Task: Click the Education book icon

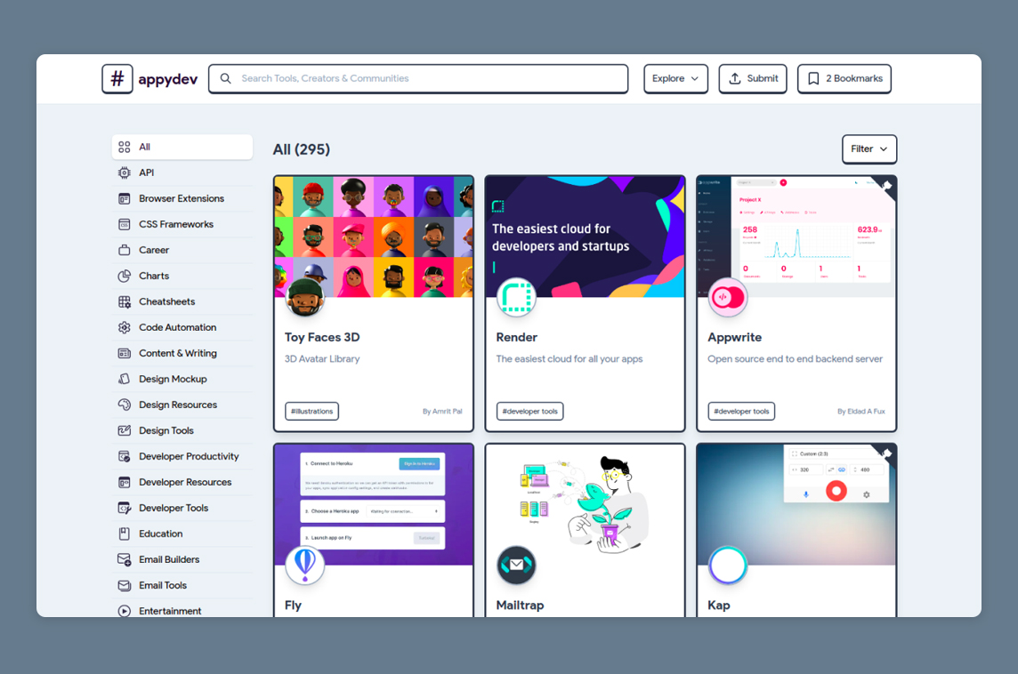Action: click(124, 534)
